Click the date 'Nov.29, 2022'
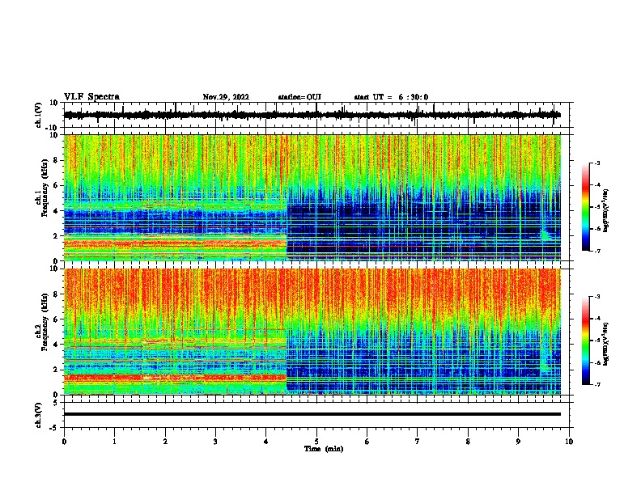The image size is (641, 495). tap(226, 97)
